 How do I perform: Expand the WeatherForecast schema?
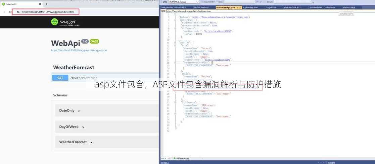pyautogui.click(x=76, y=142)
